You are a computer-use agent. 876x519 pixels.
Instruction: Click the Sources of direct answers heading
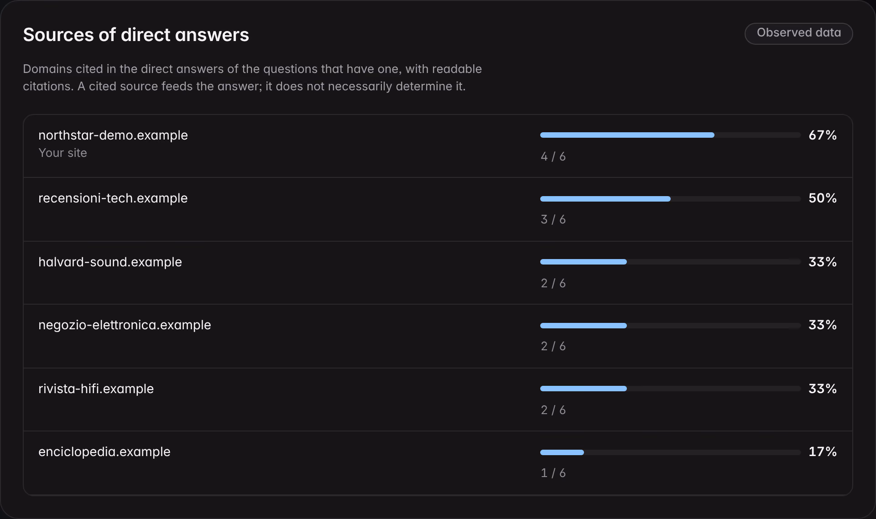[136, 35]
